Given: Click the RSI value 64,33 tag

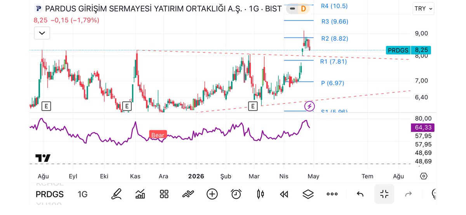Looking at the screenshot, I should [423, 128].
